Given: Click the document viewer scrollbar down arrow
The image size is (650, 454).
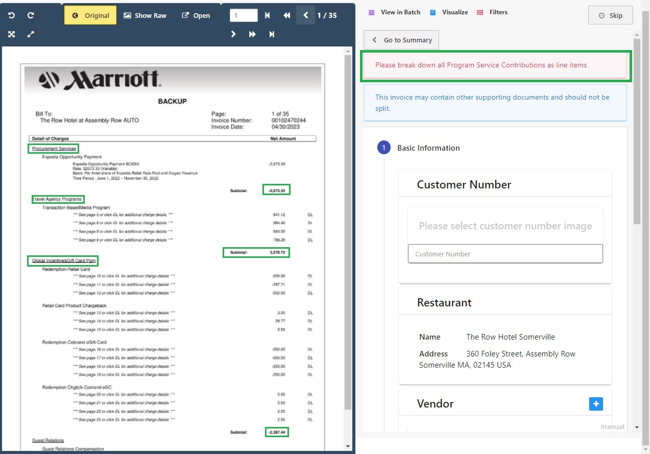Looking at the screenshot, I should pyautogui.click(x=348, y=446).
